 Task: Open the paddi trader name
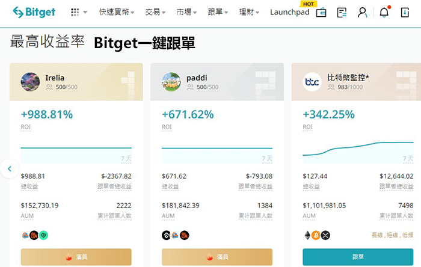[197, 78]
